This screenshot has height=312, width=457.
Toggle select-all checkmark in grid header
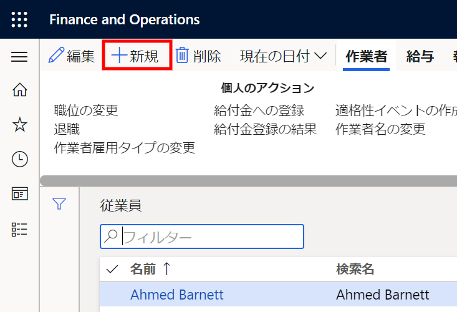[x=112, y=269]
